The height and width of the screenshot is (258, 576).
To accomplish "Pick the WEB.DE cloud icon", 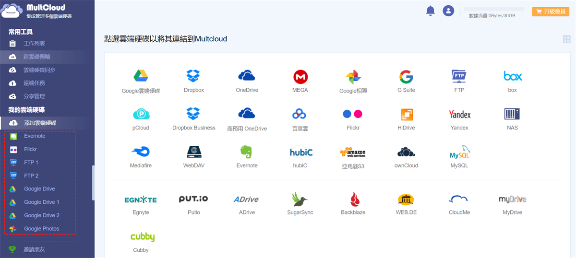I will click(406, 199).
